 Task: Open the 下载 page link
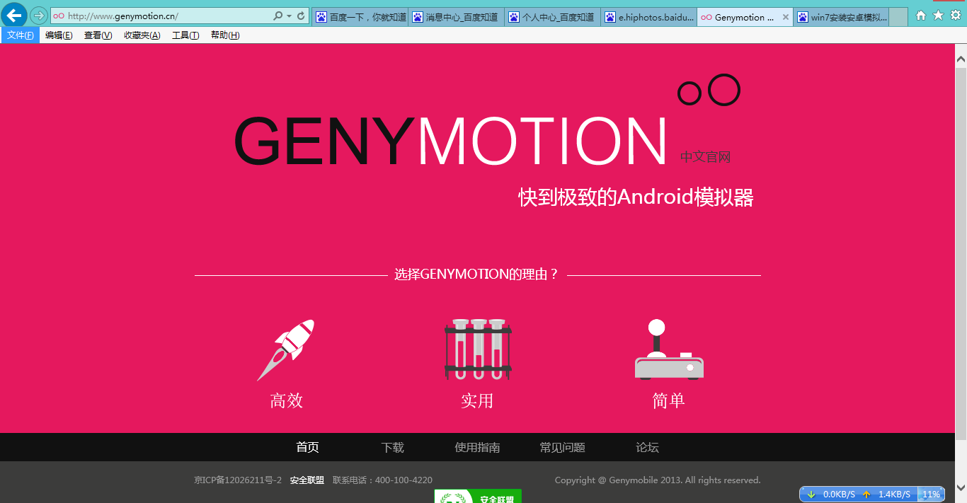pos(393,447)
